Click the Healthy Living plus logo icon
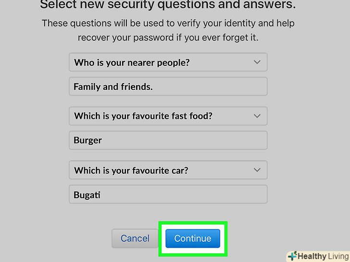This screenshot has width=350, height=262. click(x=292, y=256)
